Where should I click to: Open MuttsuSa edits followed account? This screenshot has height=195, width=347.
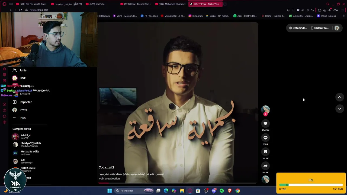26,153
